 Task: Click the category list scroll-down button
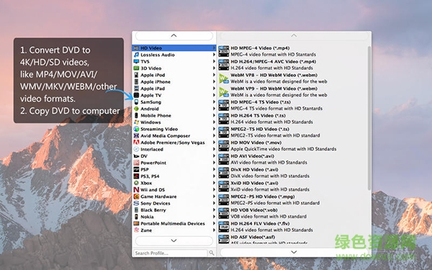[x=174, y=240]
